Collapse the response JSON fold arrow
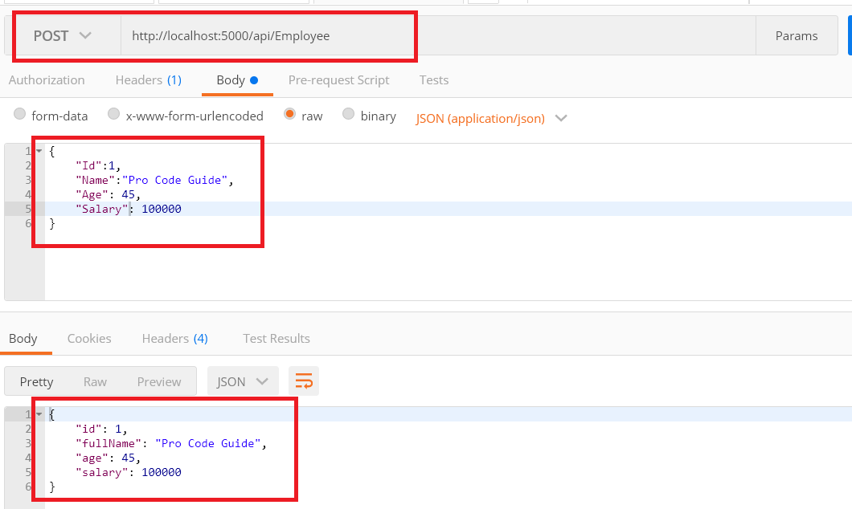This screenshot has height=509, width=852. coord(39,414)
